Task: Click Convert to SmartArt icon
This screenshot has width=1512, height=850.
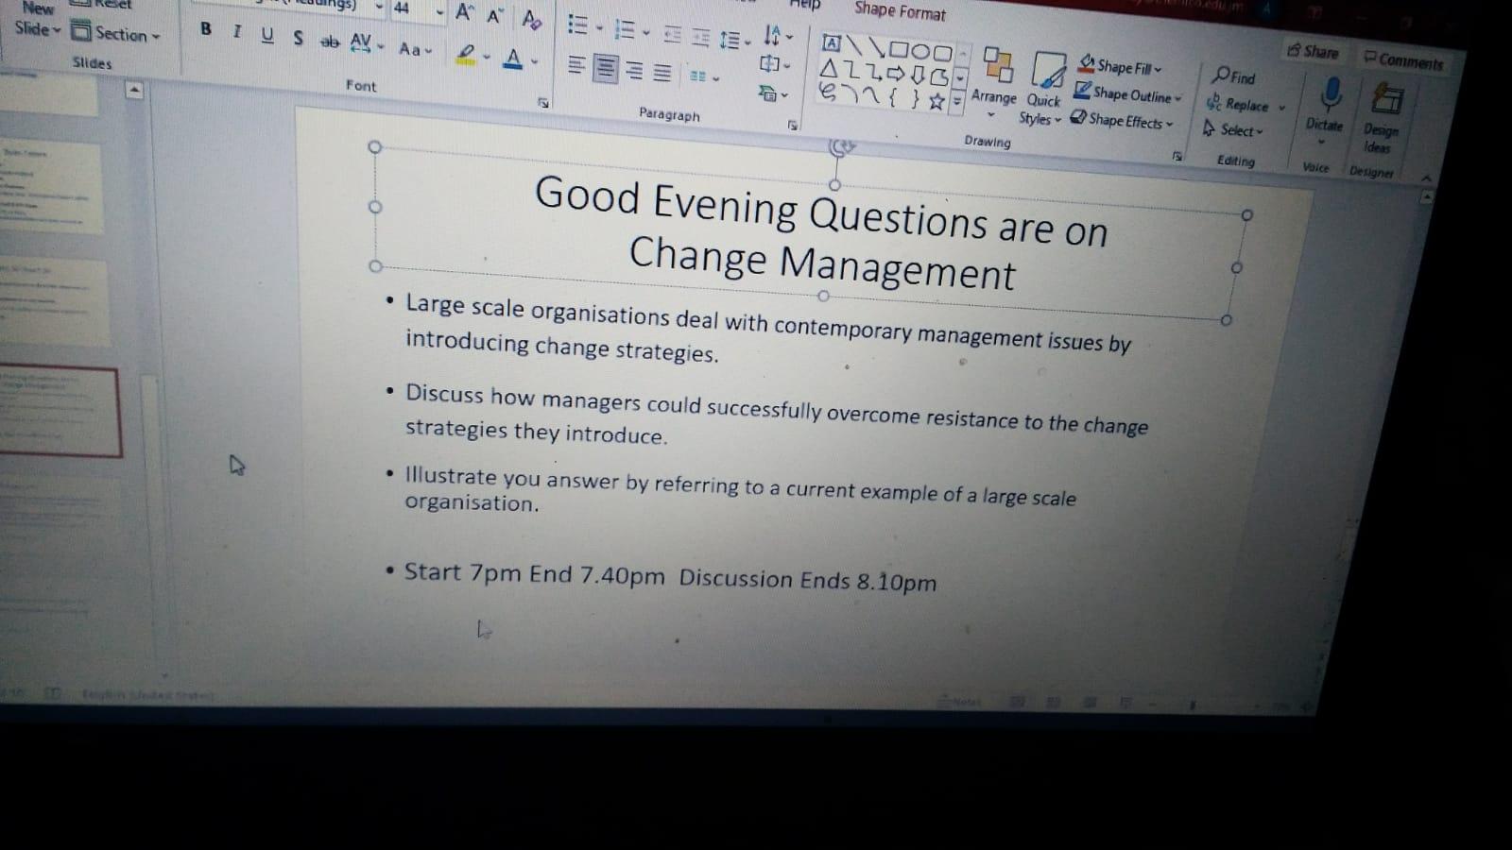Action: coord(772,93)
